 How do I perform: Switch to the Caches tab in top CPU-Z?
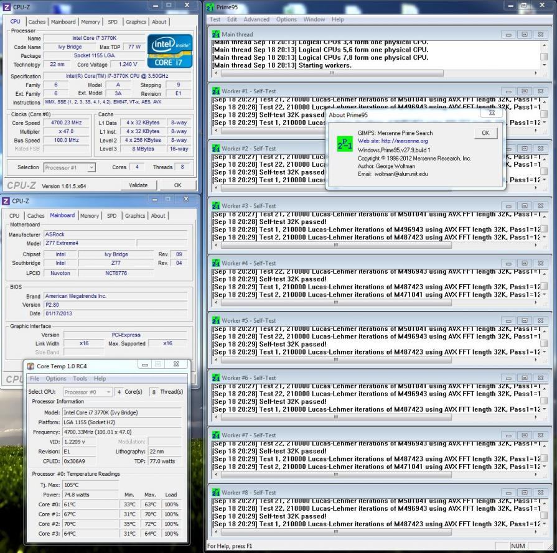[x=37, y=22]
